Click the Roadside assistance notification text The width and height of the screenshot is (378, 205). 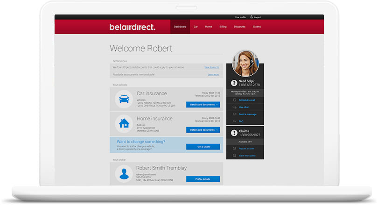pyautogui.click(x=133, y=75)
